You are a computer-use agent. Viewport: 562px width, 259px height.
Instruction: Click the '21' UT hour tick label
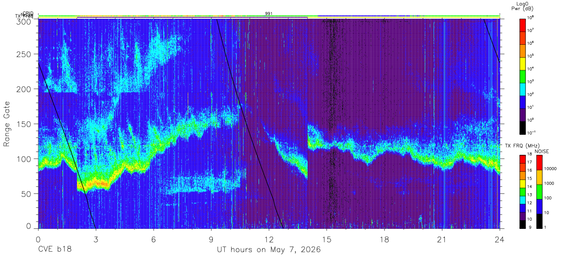tap(442, 238)
